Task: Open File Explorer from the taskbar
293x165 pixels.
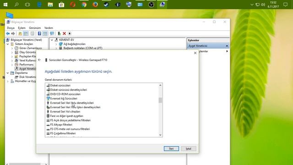Action: coord(50,5)
